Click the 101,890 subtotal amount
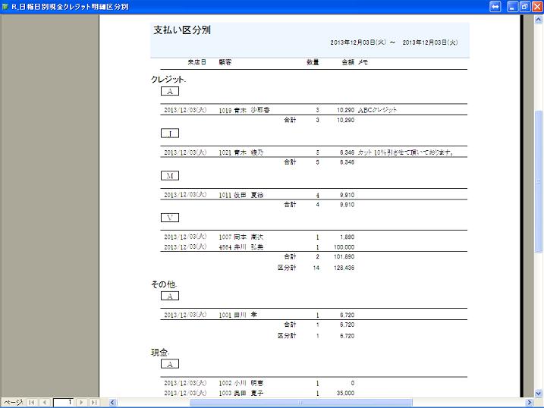Viewport: 544px width, 408px height. (344, 257)
